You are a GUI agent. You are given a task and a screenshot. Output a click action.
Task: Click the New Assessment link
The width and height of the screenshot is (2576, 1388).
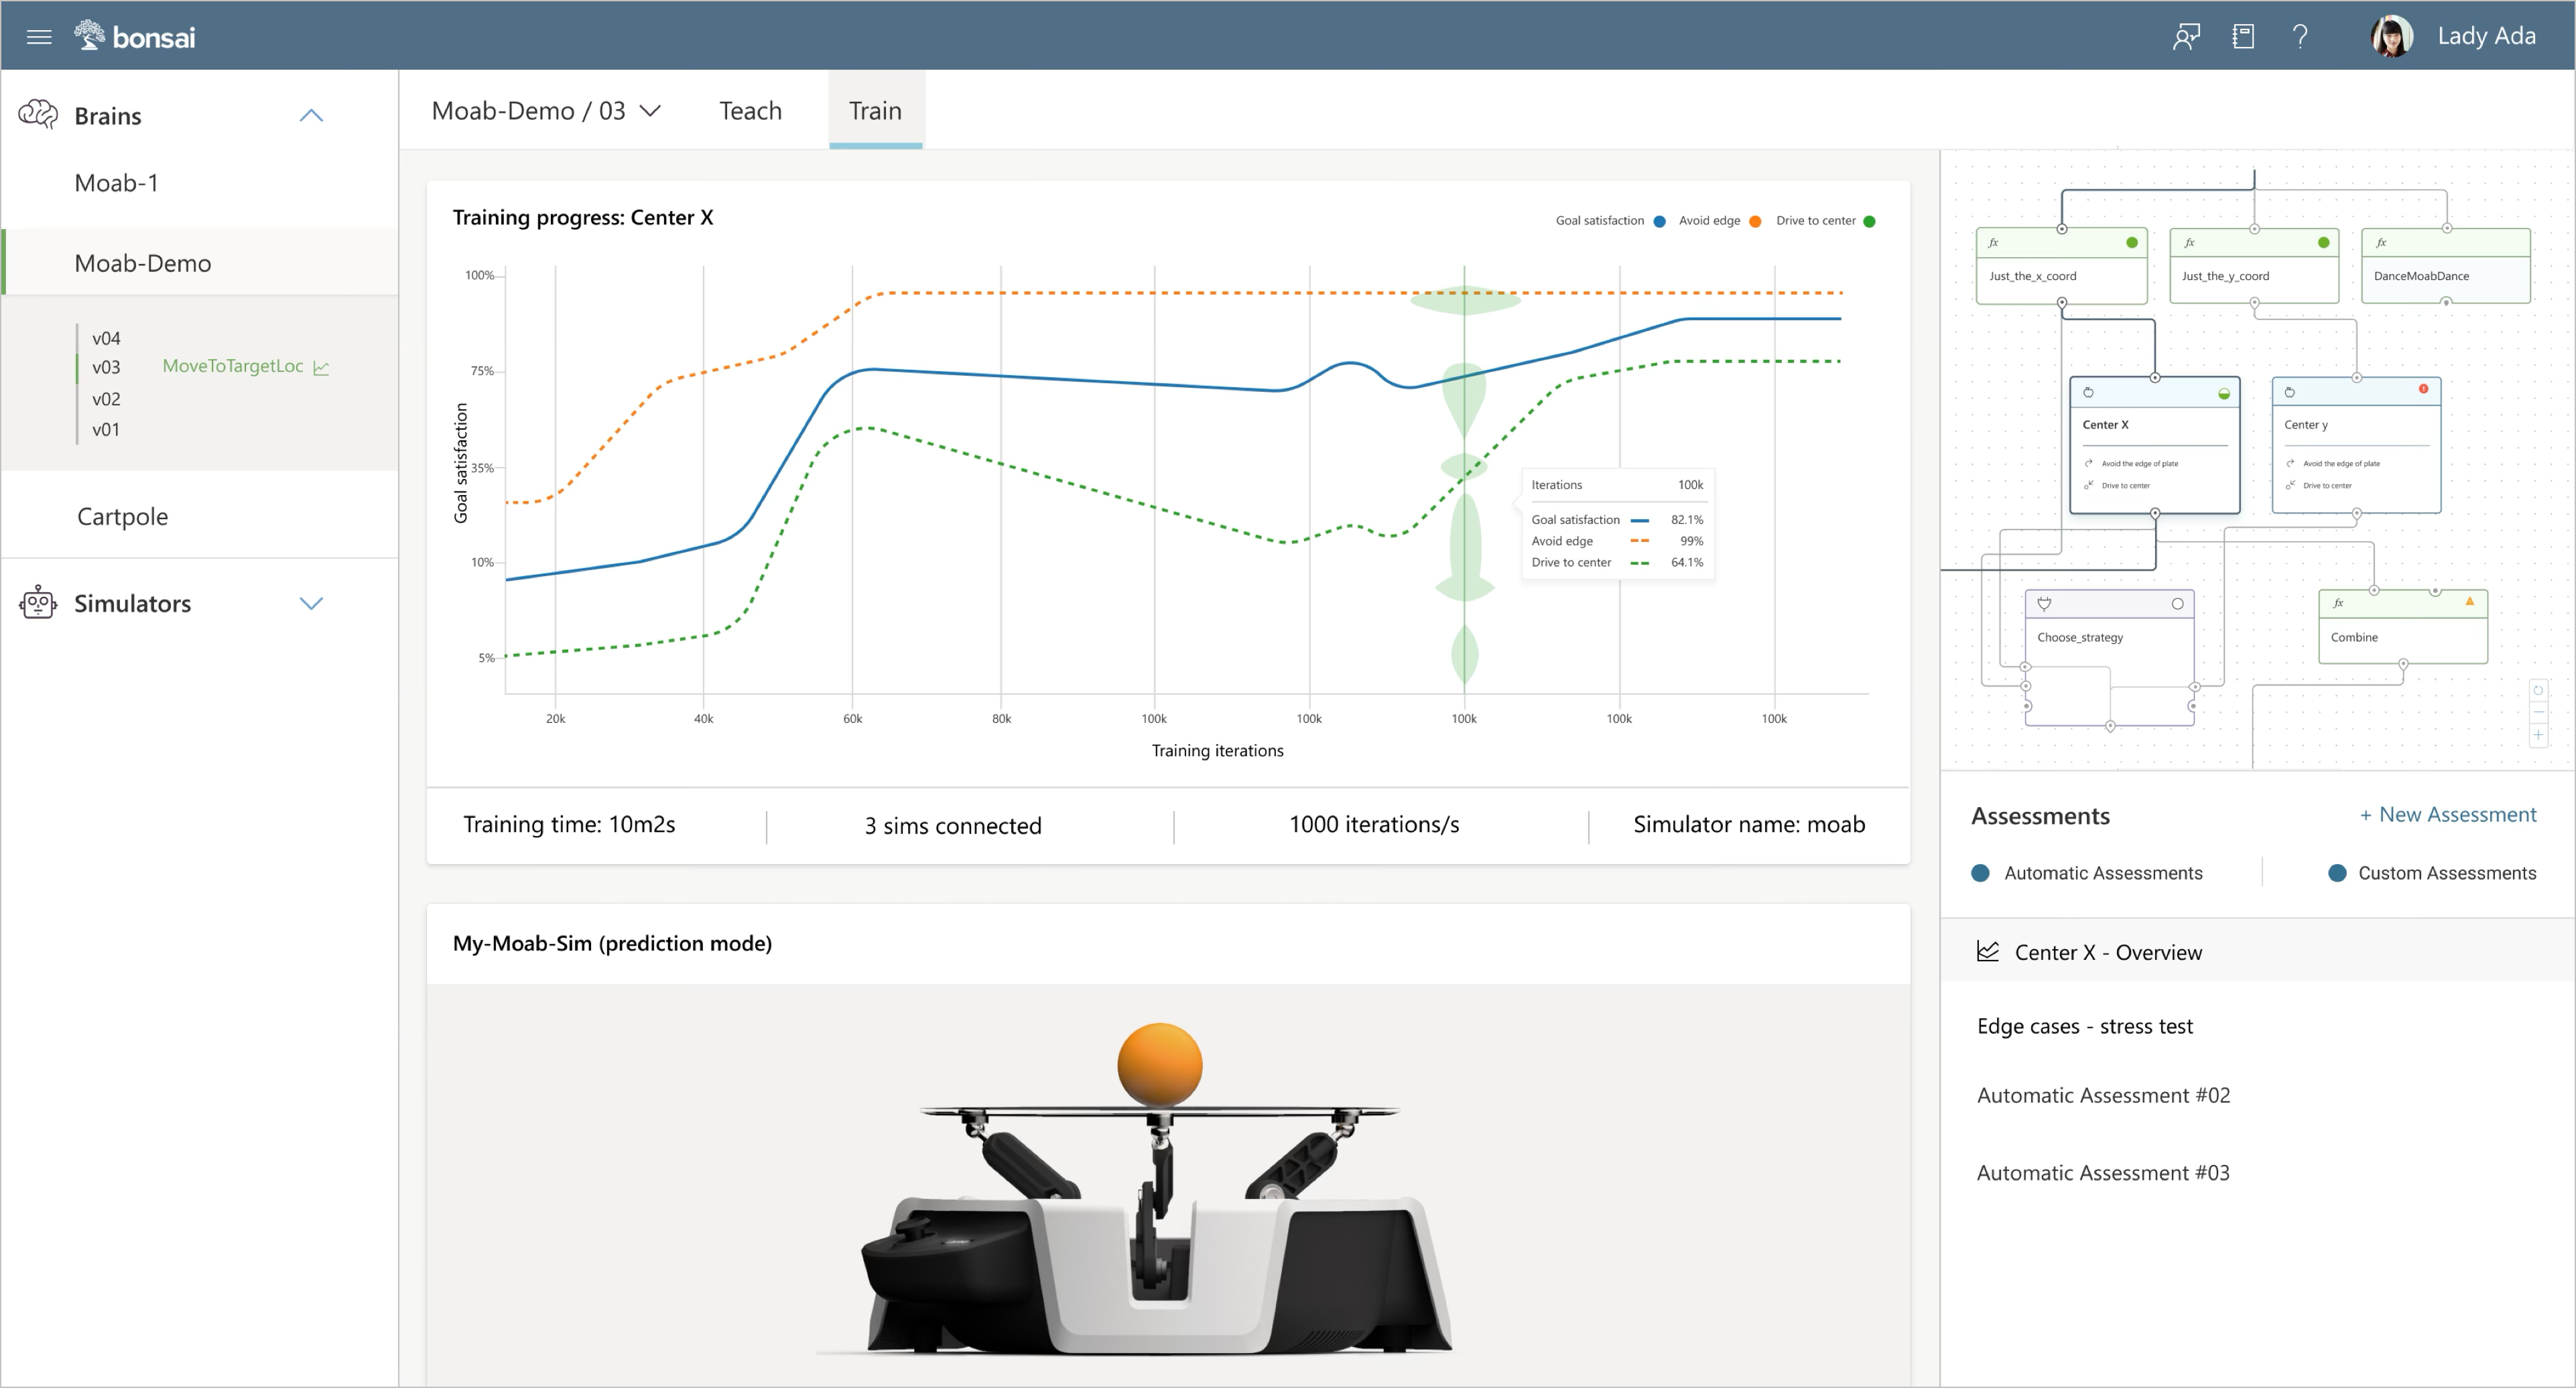tap(2447, 815)
